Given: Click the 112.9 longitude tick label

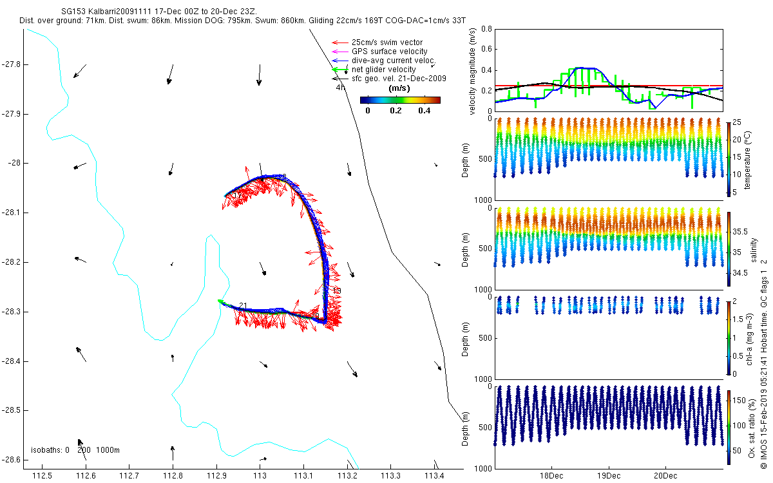Looking at the screenshot, I should [x=216, y=476].
